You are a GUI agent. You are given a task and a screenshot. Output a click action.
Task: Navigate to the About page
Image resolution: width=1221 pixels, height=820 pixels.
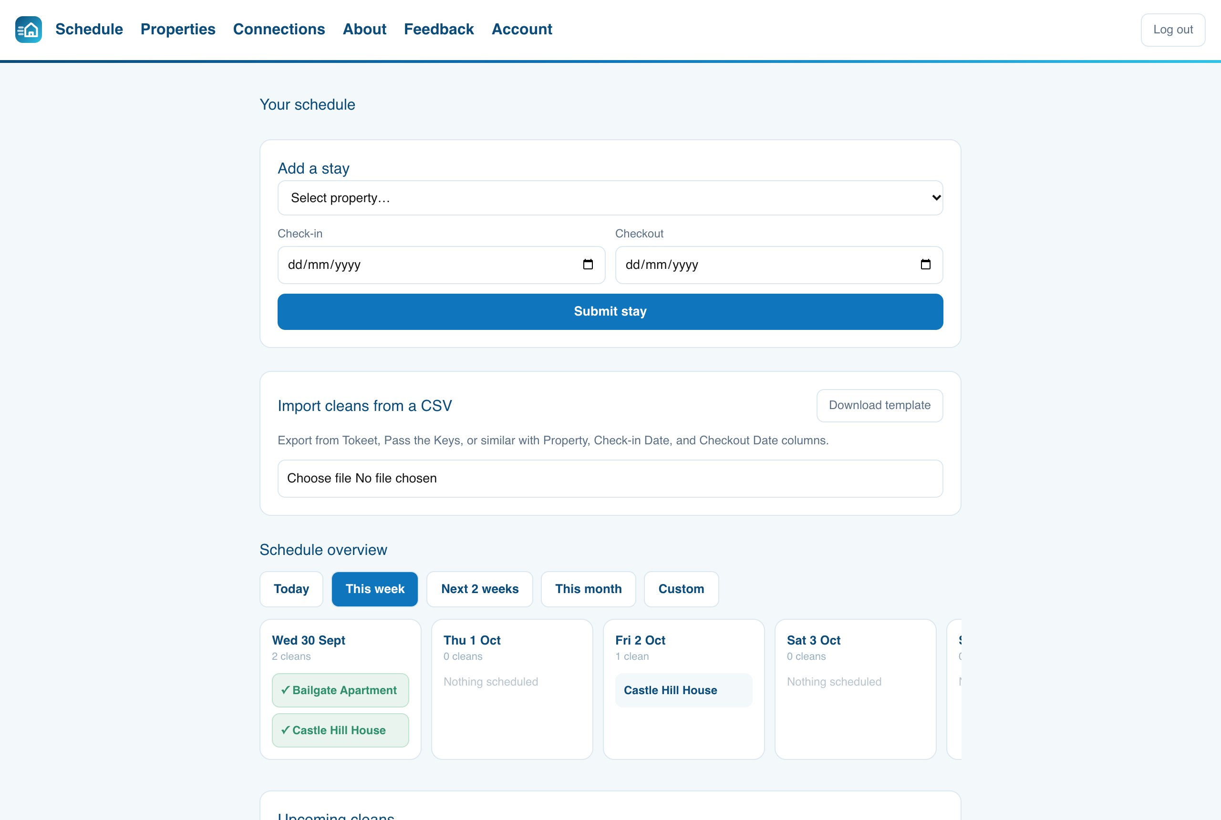(x=364, y=29)
